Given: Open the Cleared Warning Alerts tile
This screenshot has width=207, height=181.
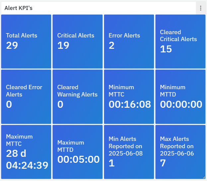Looking at the screenshot, I should click(78, 96).
